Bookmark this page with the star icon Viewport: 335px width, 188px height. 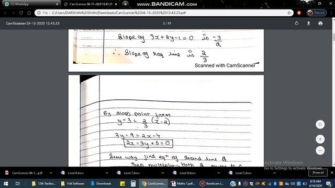click(289, 13)
